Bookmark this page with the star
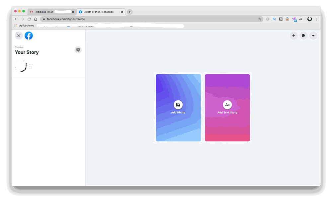 tap(260, 19)
